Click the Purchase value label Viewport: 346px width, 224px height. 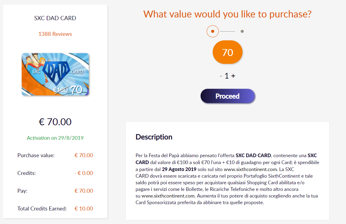(x=36, y=155)
